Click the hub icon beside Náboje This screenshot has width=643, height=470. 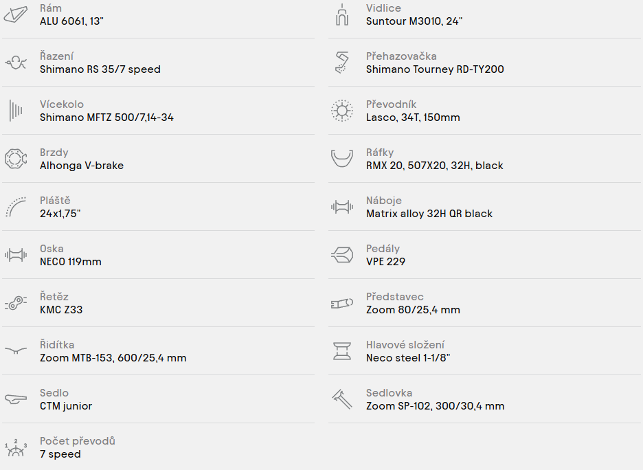coord(342,207)
